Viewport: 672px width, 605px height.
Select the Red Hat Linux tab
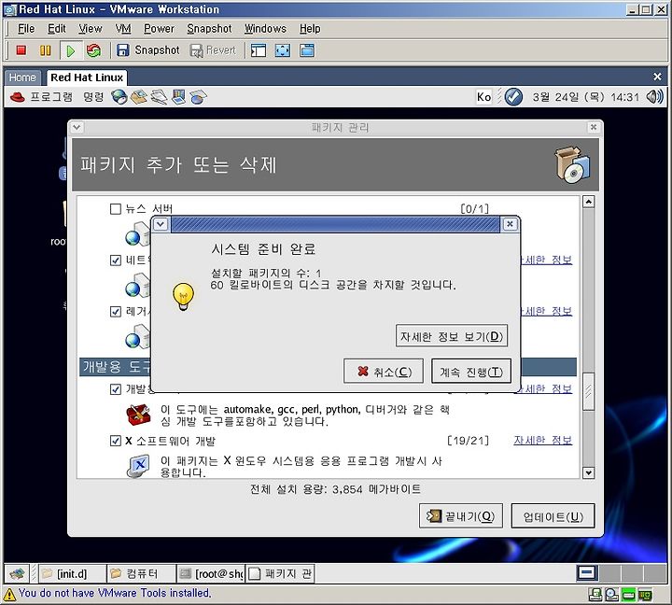click(x=87, y=77)
